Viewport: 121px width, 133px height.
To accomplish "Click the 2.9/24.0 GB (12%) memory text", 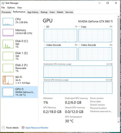I will (x=24, y=33).
